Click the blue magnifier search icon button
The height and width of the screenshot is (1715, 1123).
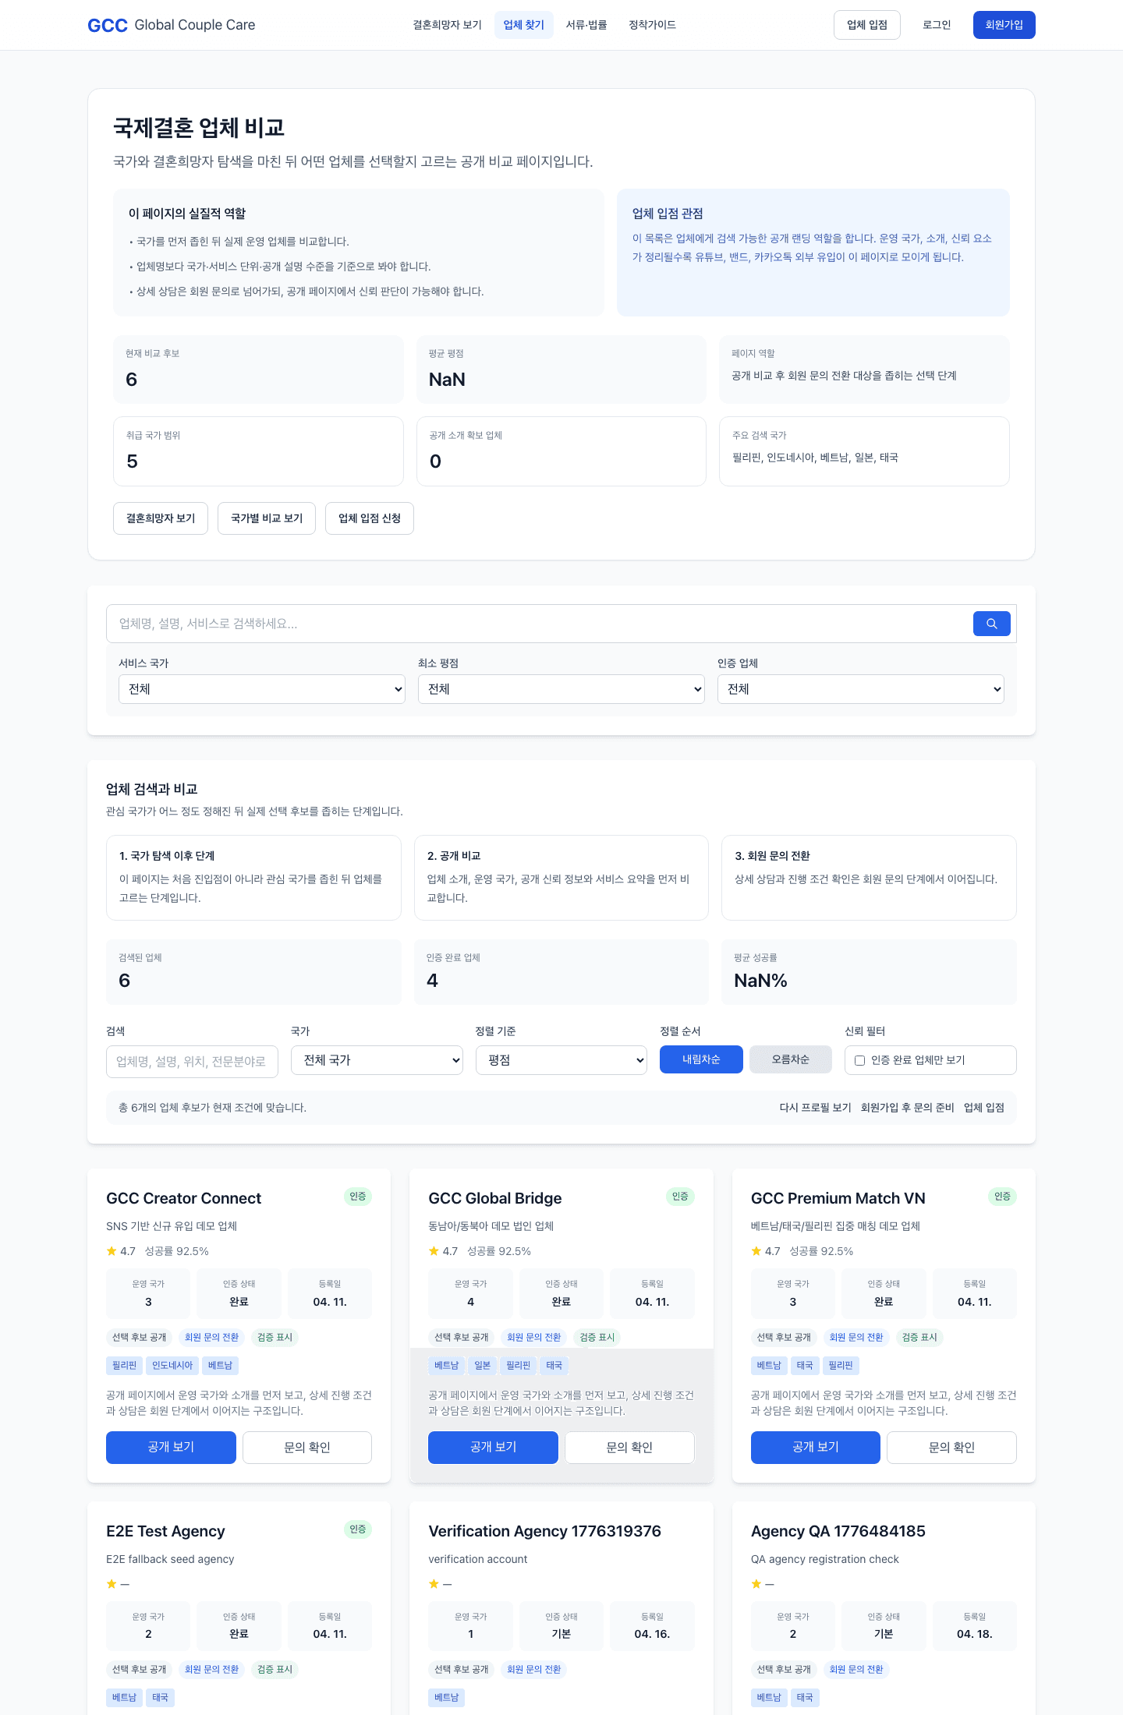coord(991,624)
